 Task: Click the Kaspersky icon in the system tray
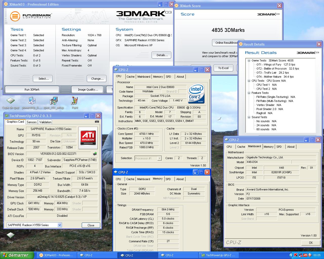[x=295, y=255]
